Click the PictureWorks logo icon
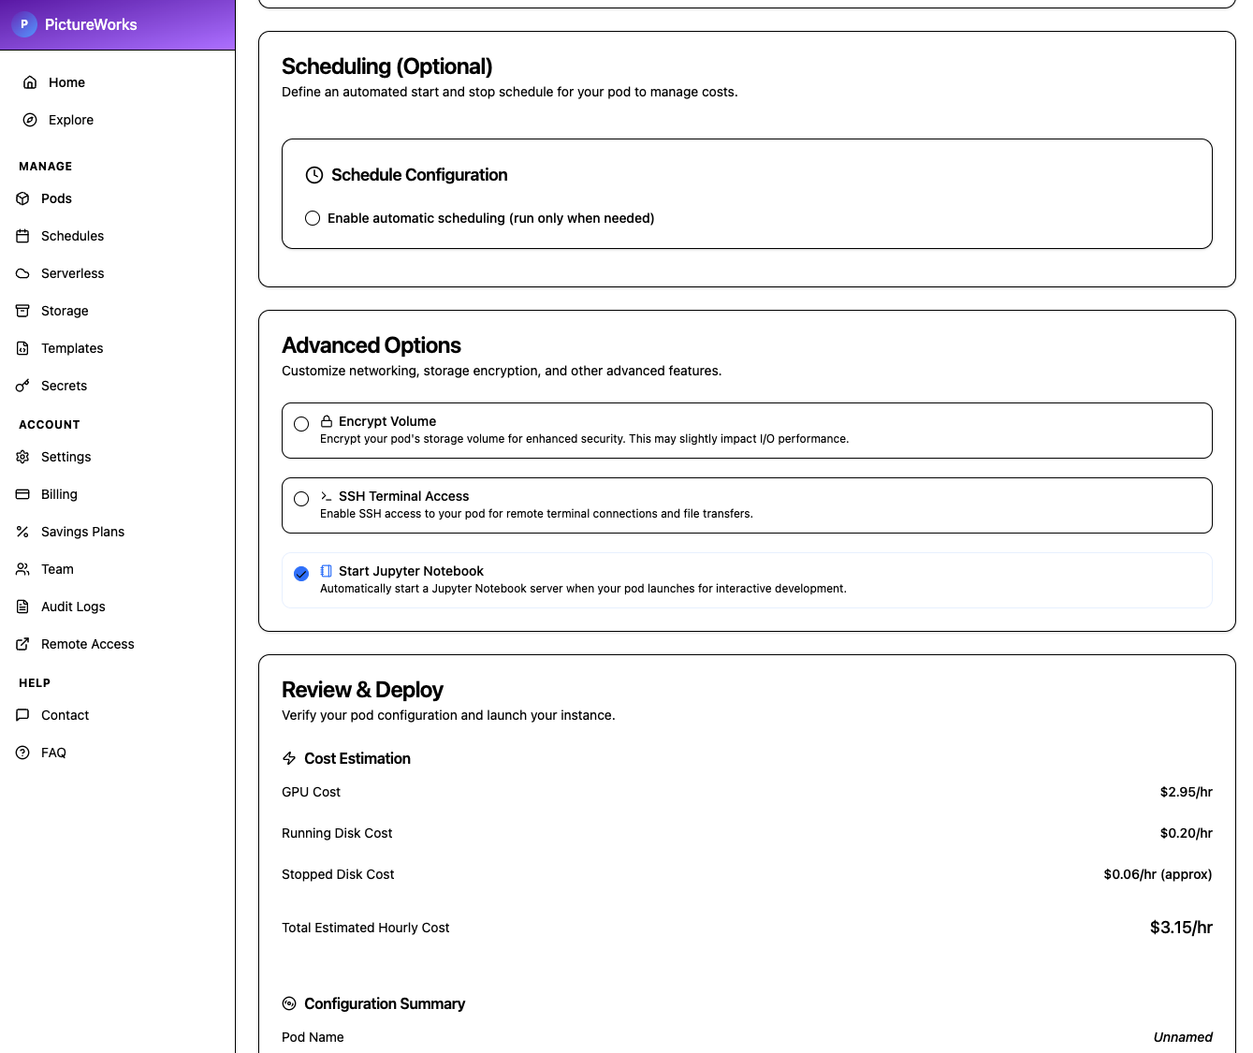This screenshot has height=1053, width=1253. tap(24, 24)
